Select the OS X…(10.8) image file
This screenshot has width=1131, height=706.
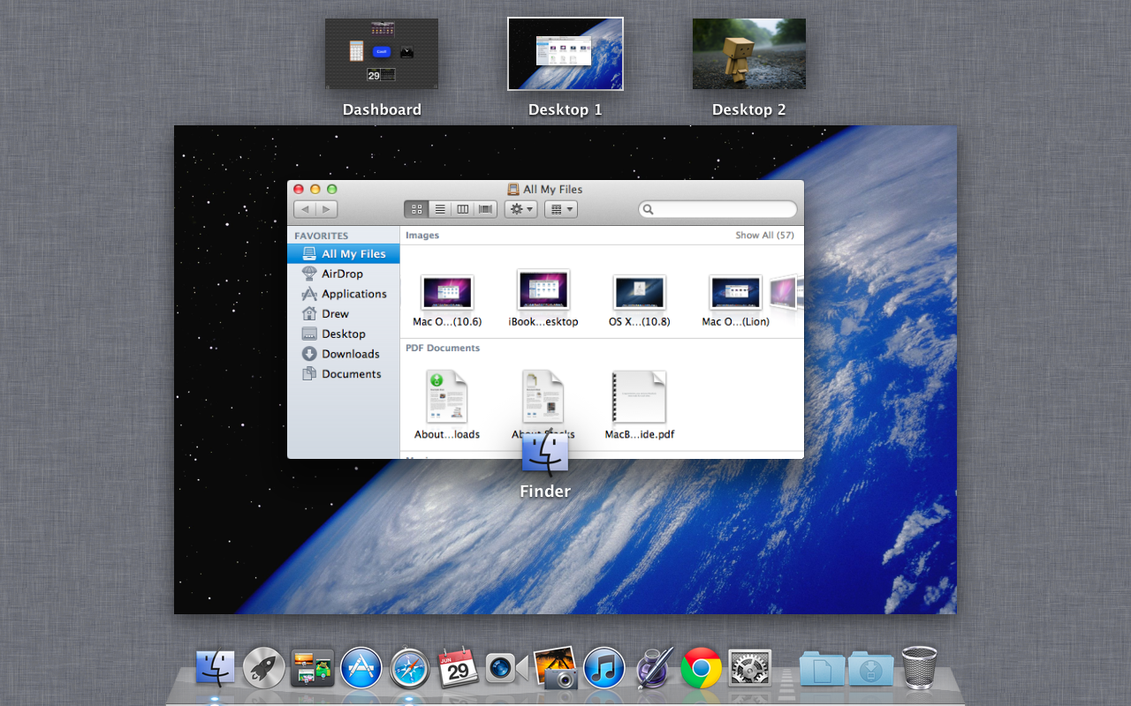(x=640, y=293)
